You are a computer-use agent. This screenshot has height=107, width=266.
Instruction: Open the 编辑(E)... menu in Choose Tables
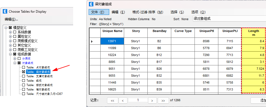11,19
